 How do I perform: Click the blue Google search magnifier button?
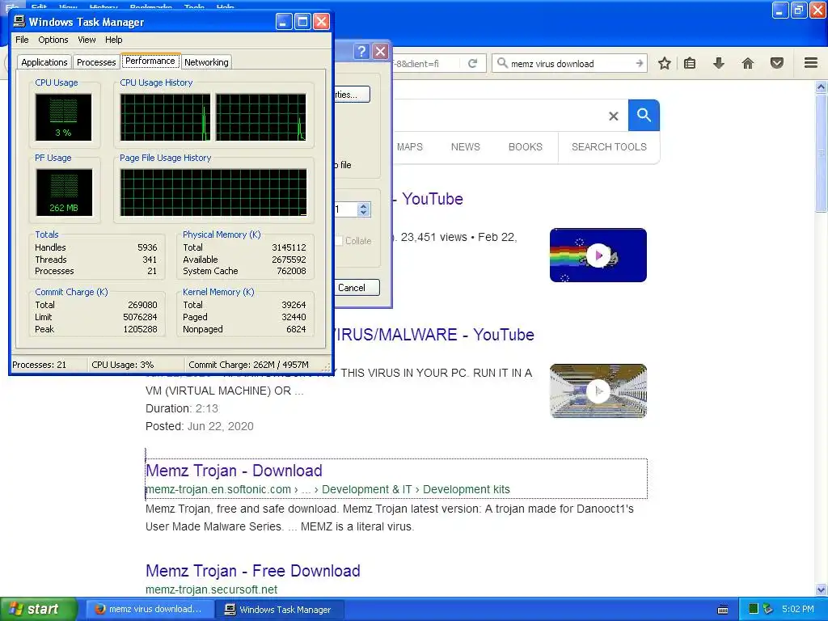[644, 115]
